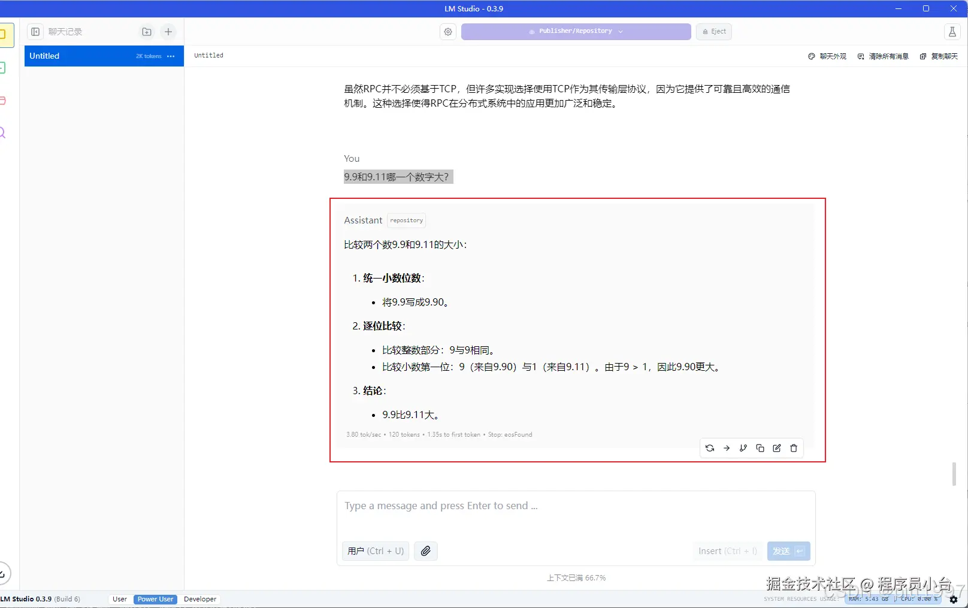
Task: Switch to Developer mode
Action: pos(199,599)
